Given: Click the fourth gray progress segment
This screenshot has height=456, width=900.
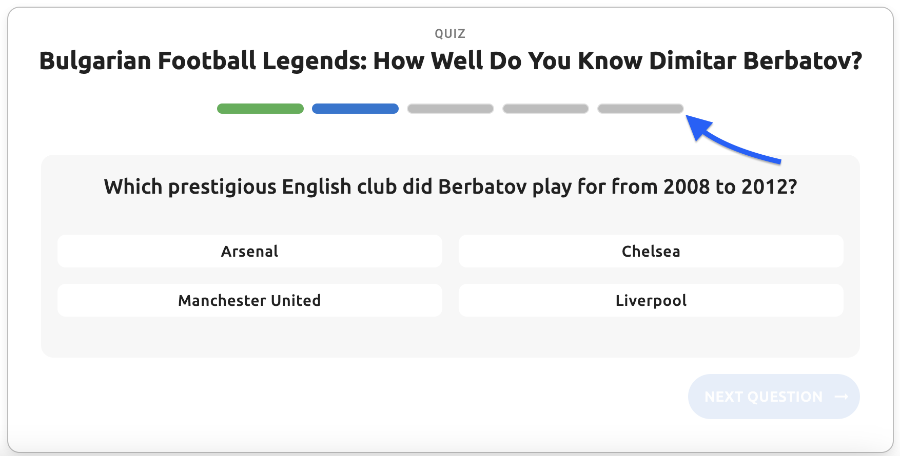Looking at the screenshot, I should tap(545, 109).
